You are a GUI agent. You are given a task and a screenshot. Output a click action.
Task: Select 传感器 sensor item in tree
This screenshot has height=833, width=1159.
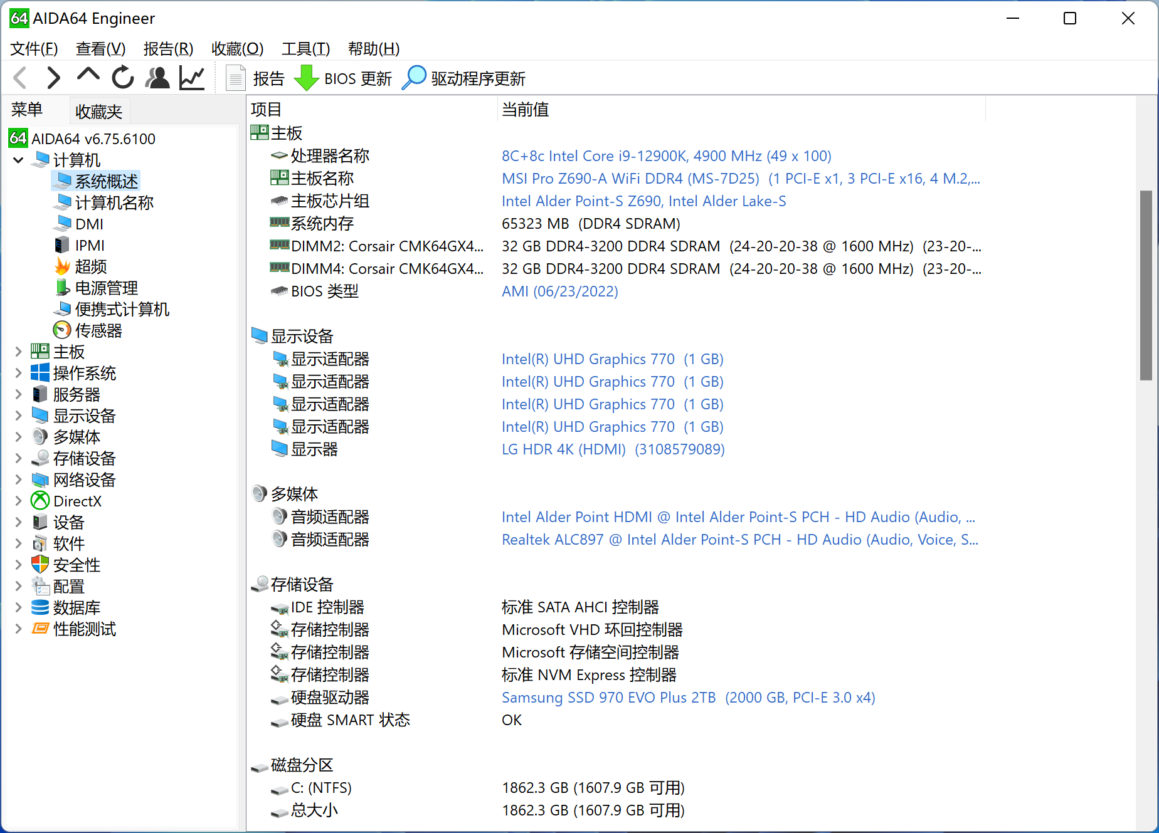(98, 331)
